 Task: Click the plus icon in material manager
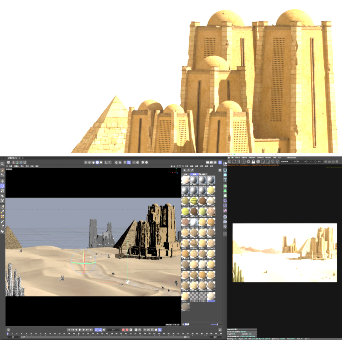tap(185, 170)
